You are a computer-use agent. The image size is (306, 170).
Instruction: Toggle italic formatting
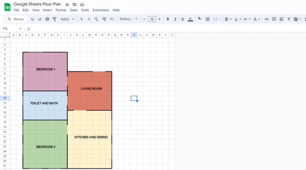tap(175, 19)
